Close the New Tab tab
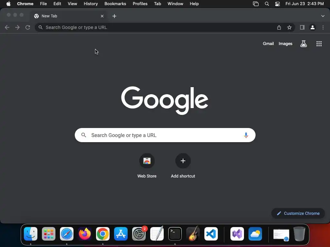Image resolution: width=330 pixels, height=247 pixels. (x=102, y=16)
